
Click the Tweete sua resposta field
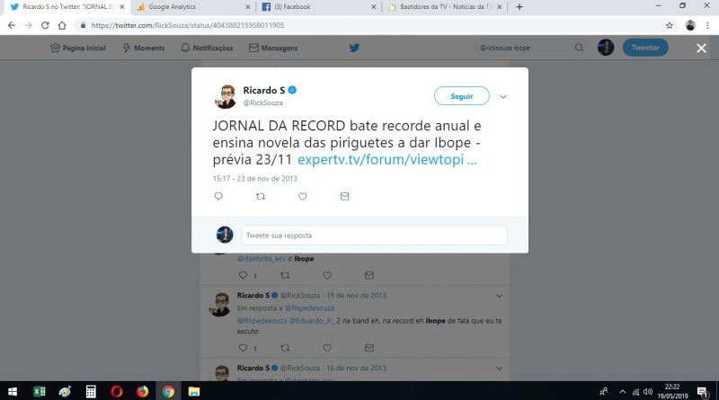pyautogui.click(x=374, y=236)
